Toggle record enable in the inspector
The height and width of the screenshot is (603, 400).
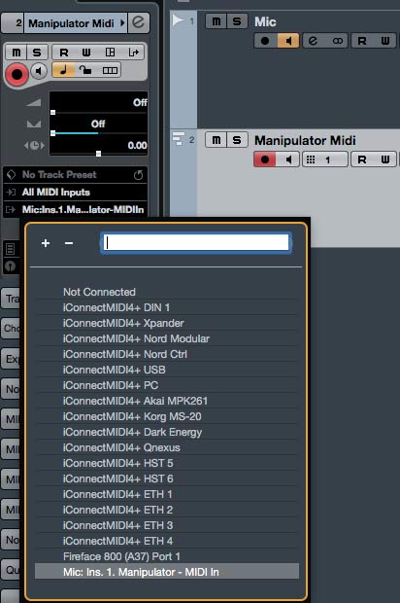(17, 74)
